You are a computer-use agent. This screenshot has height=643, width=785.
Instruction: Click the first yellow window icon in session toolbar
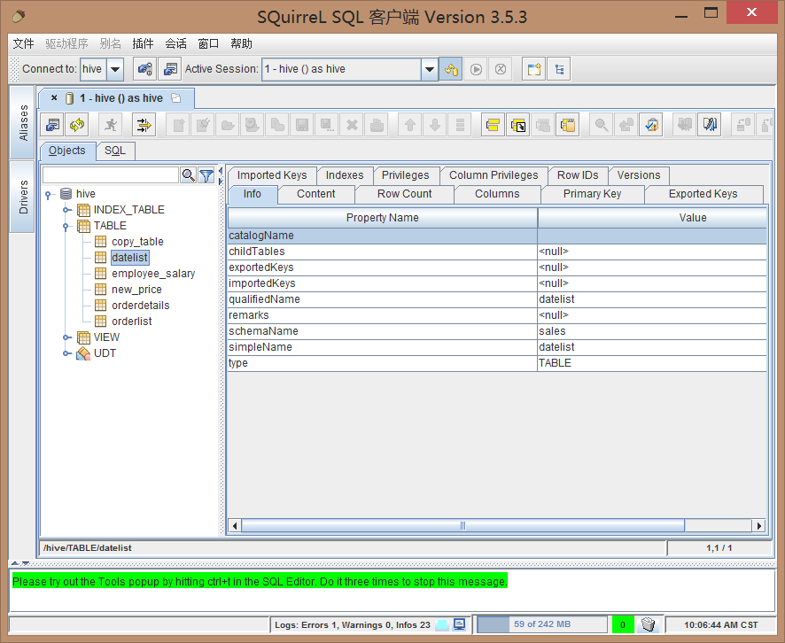494,125
